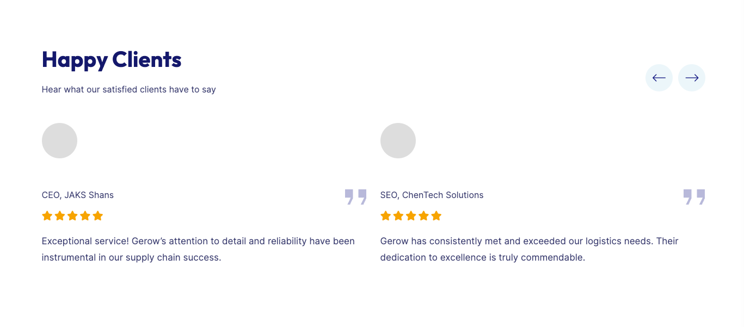Click the last star in ChenTech Solutions rating

436,216
